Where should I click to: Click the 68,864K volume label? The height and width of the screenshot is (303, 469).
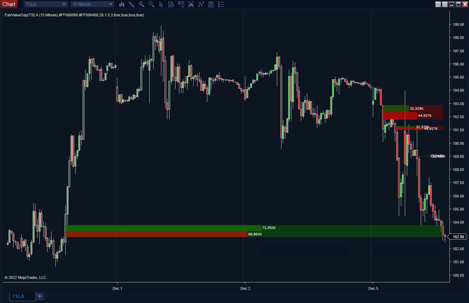pyautogui.click(x=255, y=234)
